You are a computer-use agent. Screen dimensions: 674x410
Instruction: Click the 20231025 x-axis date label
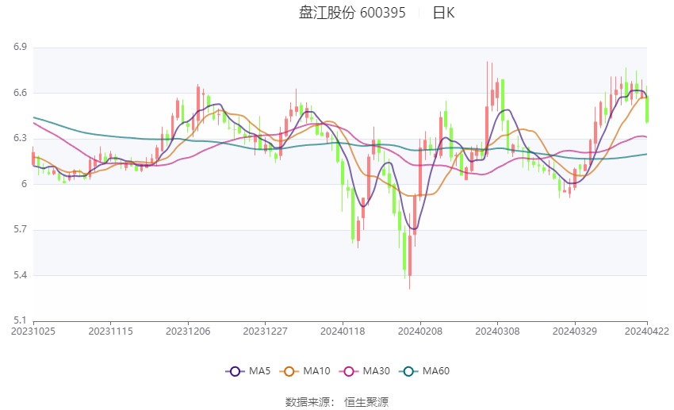pyautogui.click(x=33, y=331)
